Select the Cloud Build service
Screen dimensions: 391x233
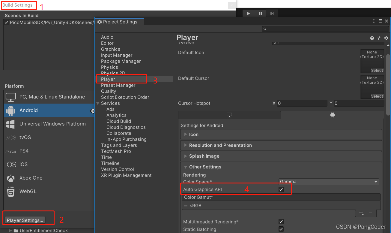point(119,121)
